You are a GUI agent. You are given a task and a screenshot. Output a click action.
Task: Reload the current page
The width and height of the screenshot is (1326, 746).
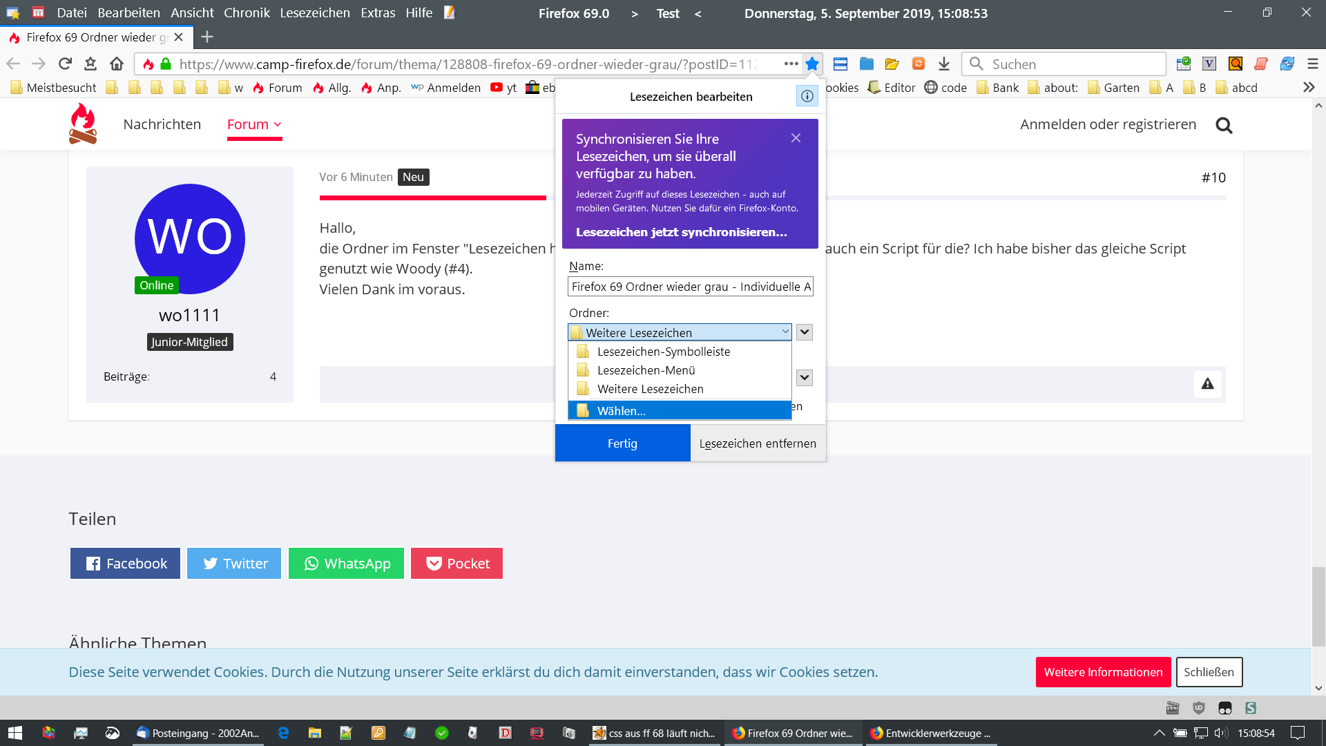pyautogui.click(x=65, y=64)
